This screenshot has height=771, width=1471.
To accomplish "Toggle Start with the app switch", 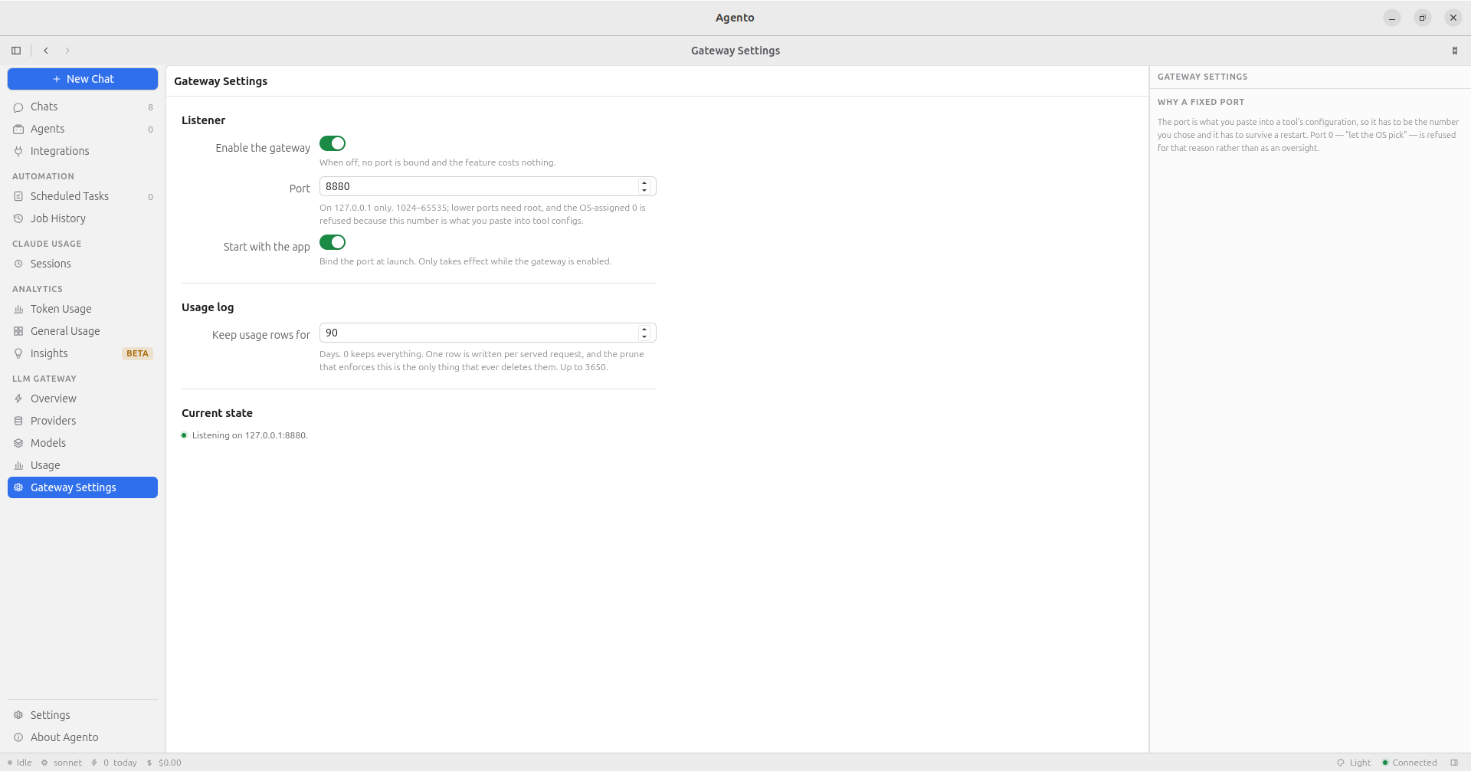I will coord(333,242).
